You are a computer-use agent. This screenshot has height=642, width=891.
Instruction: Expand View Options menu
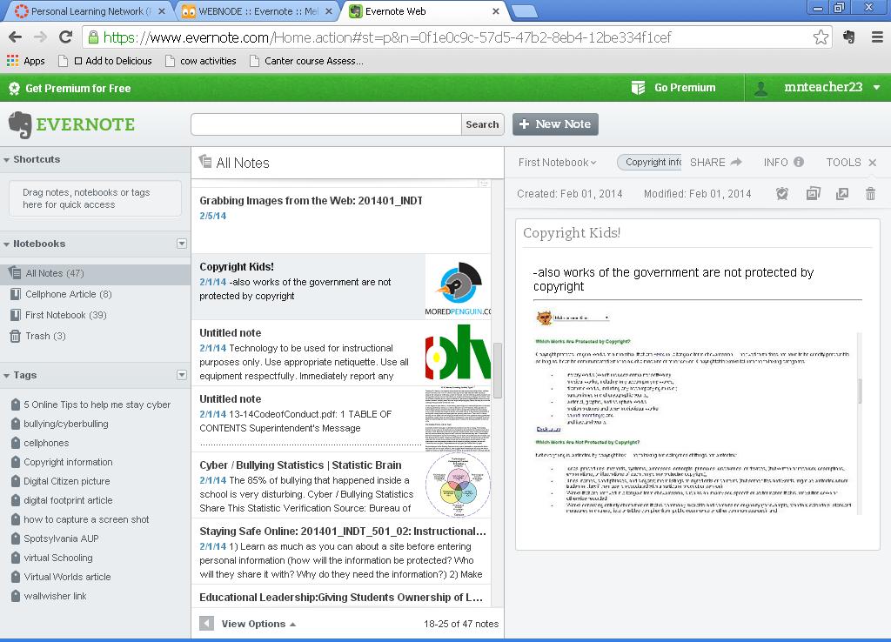(x=258, y=624)
